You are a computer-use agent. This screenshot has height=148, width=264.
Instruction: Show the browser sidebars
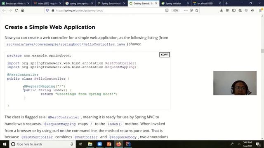click(234, 10)
